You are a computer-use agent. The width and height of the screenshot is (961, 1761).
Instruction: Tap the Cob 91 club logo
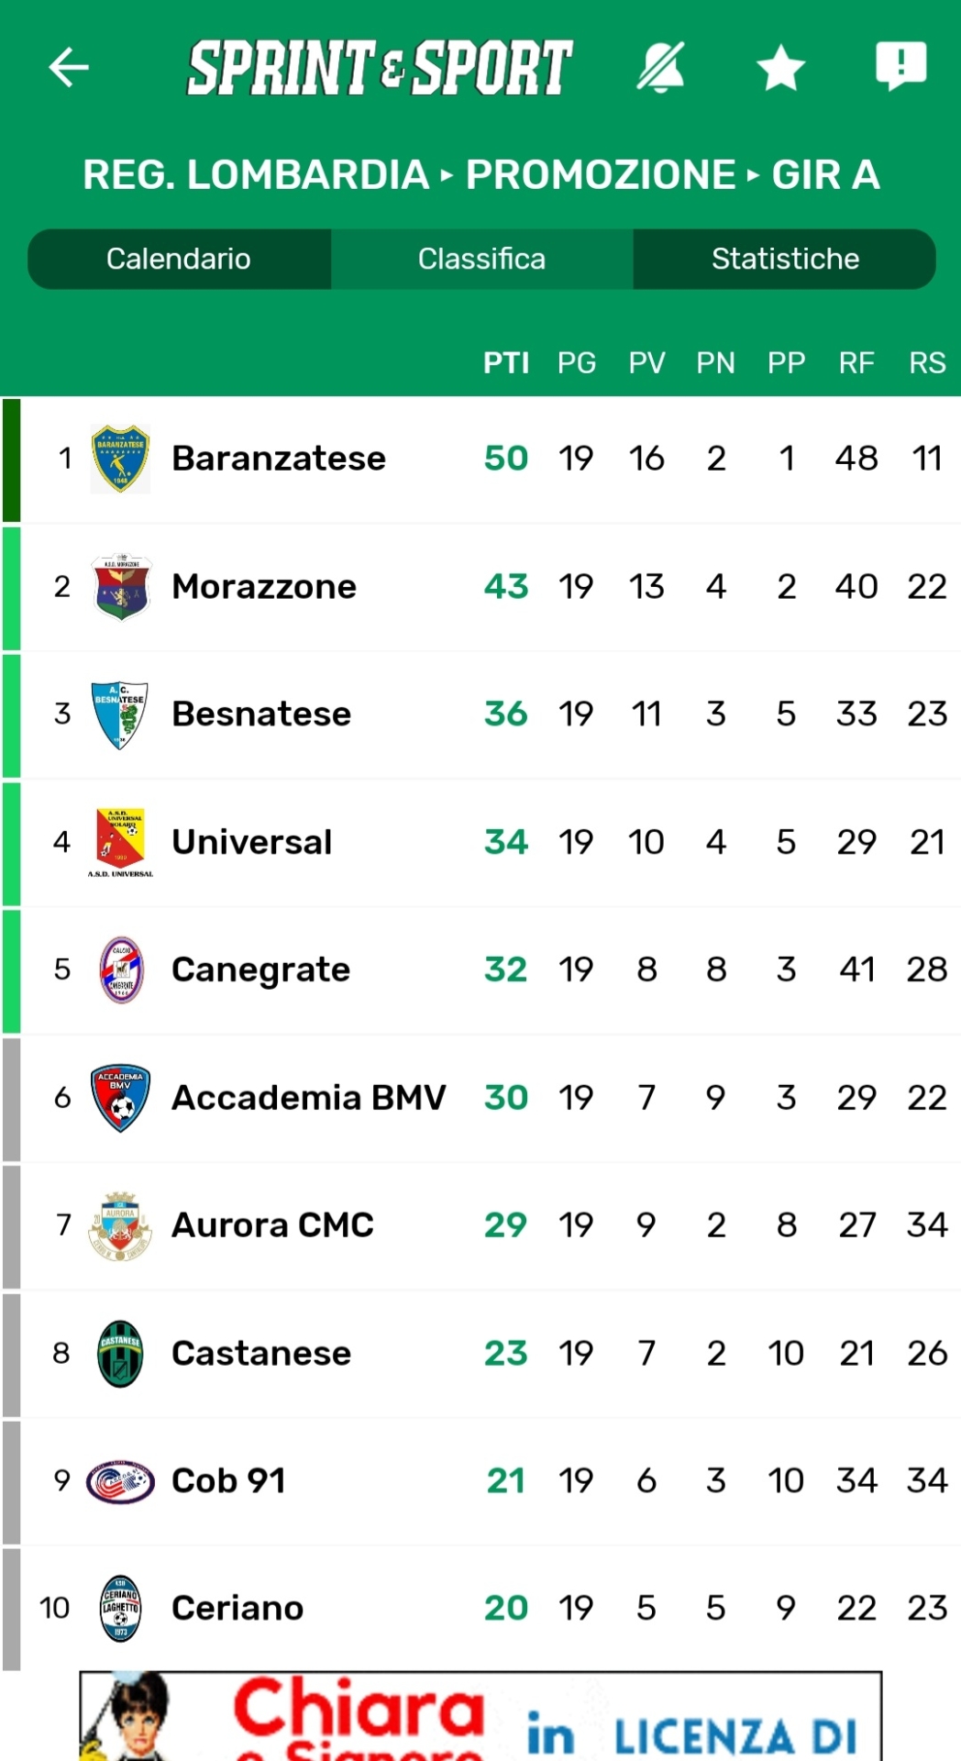click(120, 1480)
